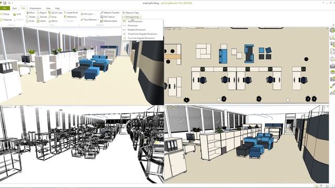Select the Scale tool

[x=30, y=21]
